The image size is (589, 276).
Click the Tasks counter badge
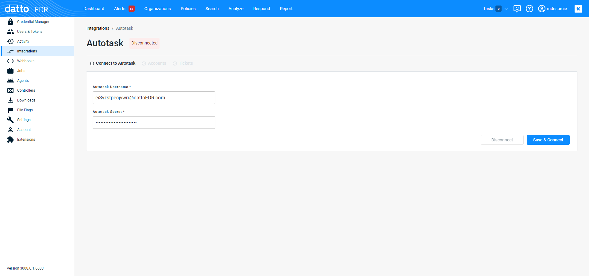click(x=499, y=9)
